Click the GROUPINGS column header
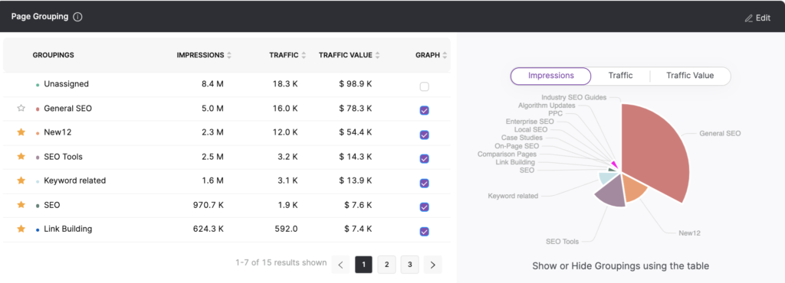 [x=54, y=55]
